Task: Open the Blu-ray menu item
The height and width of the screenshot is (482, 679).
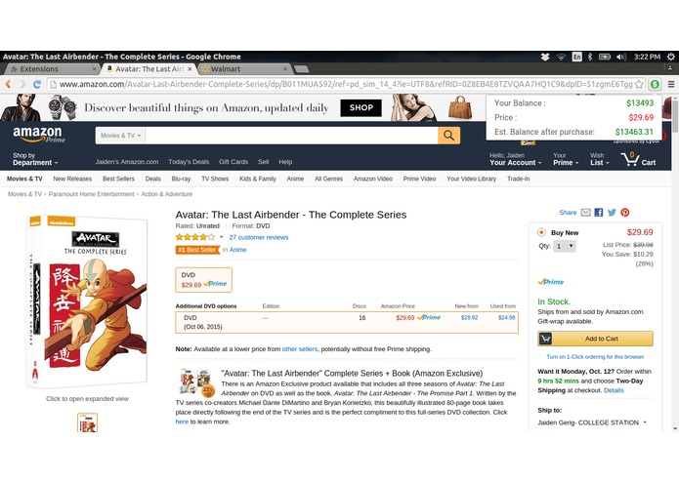Action: tap(181, 179)
